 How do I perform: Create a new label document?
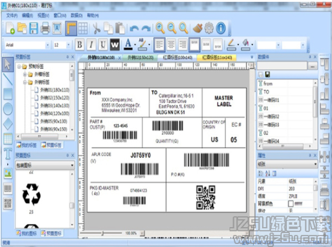10,28
